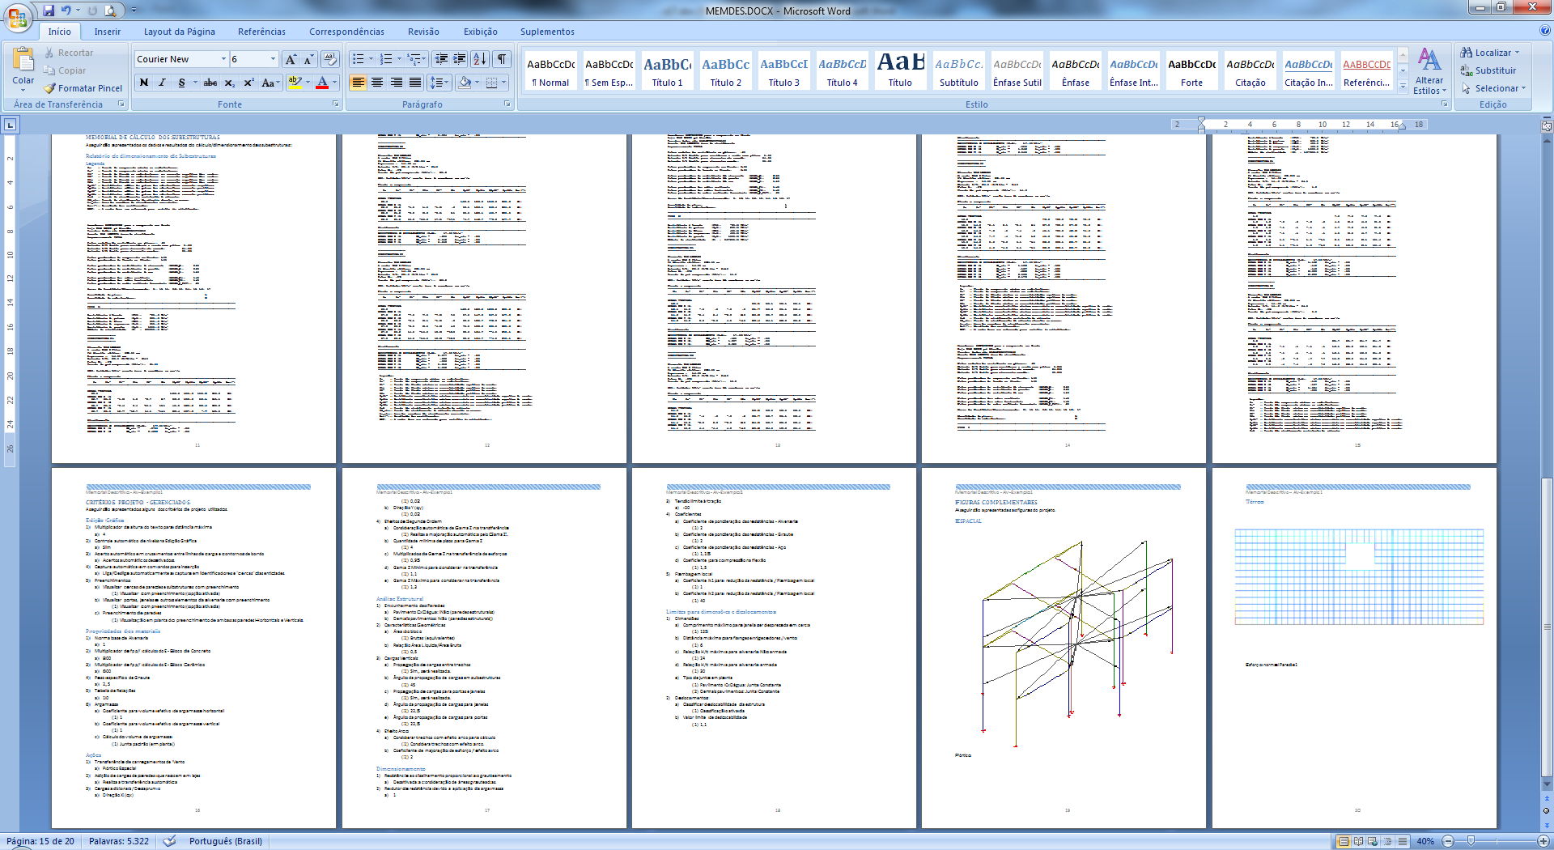Screen dimensions: 1554x850
Task: Open the font size dropdown showing 6
Action: [273, 59]
